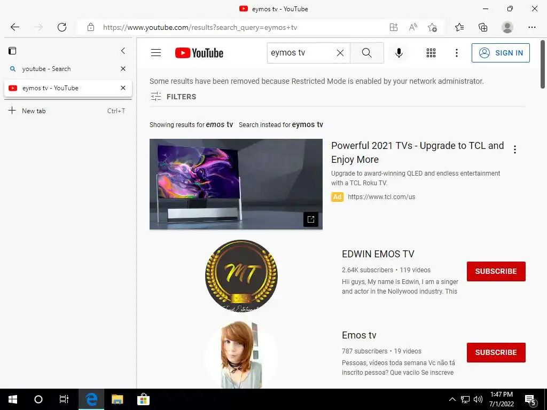
Task: Click the Microsoft Edge taskbar icon
Action: [91, 399]
